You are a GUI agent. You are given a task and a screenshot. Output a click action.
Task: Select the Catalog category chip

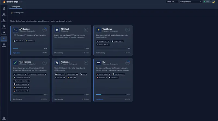pyautogui.click(x=30, y=41)
